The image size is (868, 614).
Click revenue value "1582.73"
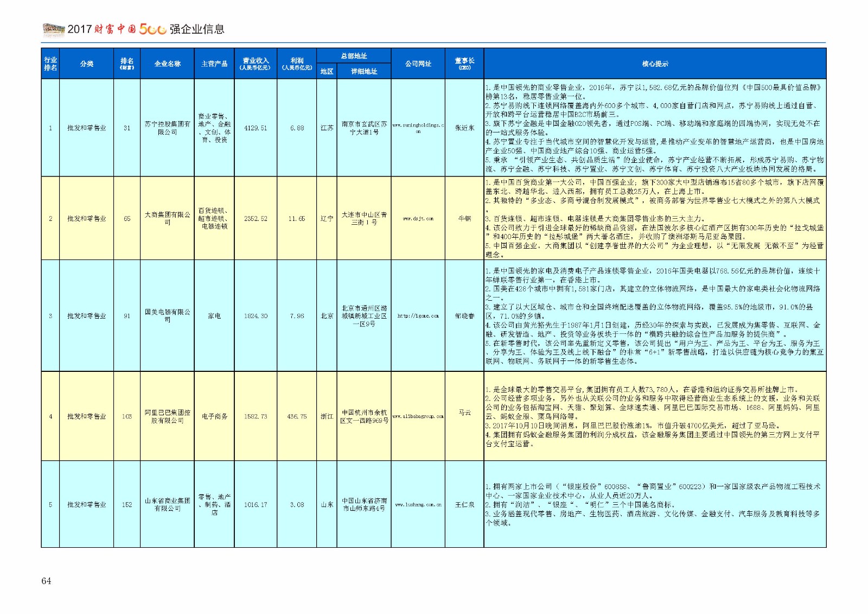[x=256, y=416]
